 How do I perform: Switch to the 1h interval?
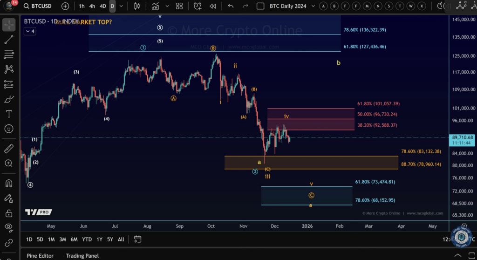tap(82, 6)
